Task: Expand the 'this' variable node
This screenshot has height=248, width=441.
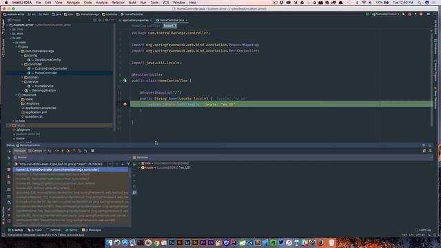Action: coord(139,163)
